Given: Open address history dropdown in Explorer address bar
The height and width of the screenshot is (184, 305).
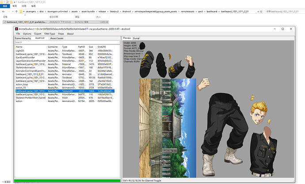Looking at the screenshot, I should click(258, 11).
